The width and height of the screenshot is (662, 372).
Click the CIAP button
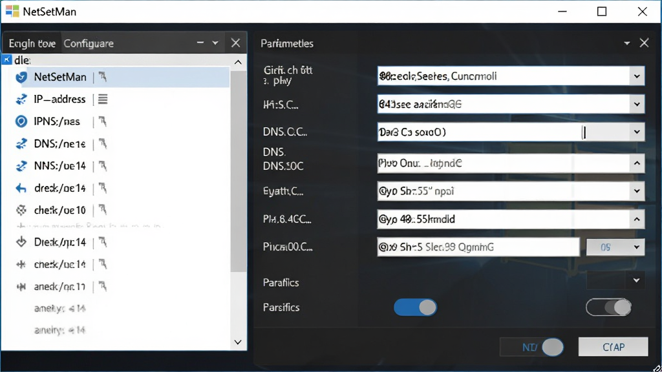point(613,347)
